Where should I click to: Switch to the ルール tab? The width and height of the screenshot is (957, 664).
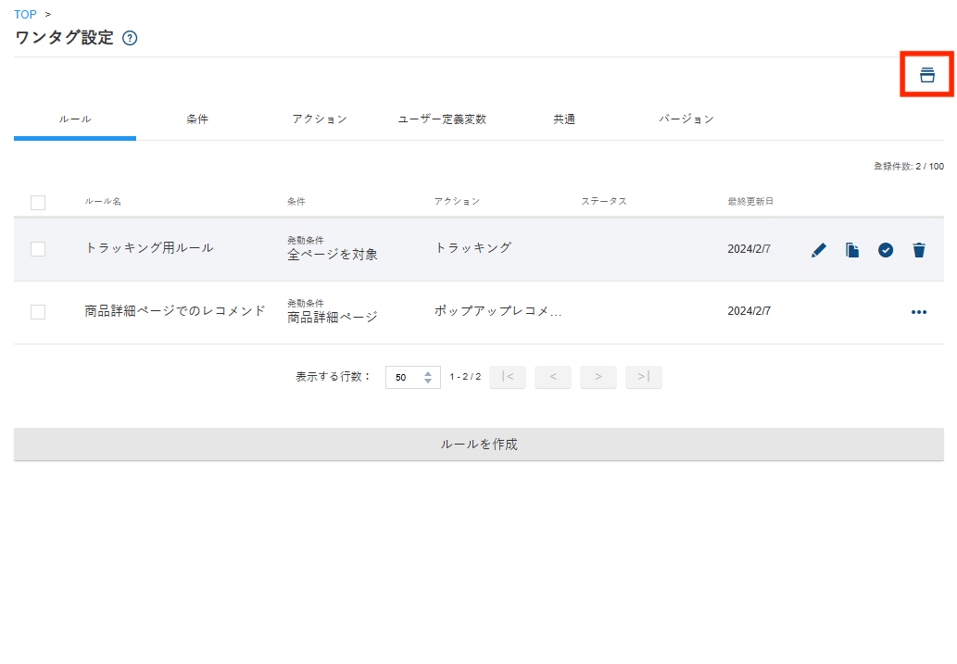click(x=75, y=119)
